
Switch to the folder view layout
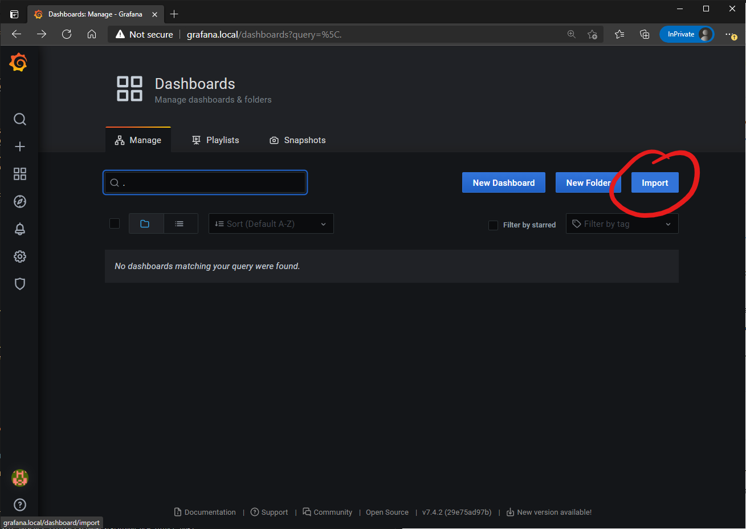(x=146, y=223)
